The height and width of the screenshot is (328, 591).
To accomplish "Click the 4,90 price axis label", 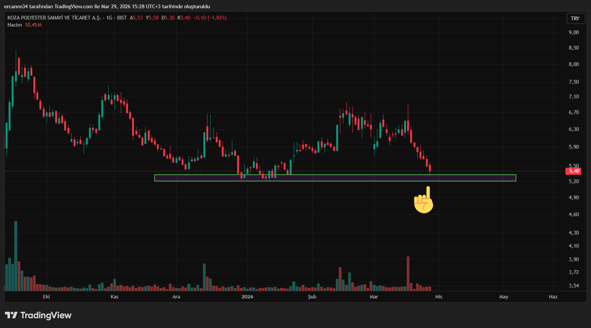I will point(574,198).
